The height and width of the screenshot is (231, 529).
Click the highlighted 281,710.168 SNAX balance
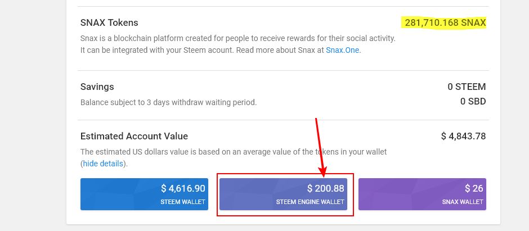coord(445,23)
